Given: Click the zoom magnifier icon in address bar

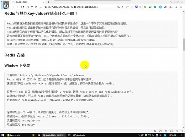Looking at the screenshot, I should pyautogui.click(x=118, y=7).
